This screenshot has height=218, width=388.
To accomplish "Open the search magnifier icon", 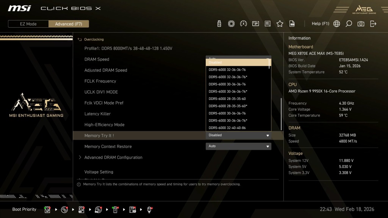I will click(x=349, y=24).
